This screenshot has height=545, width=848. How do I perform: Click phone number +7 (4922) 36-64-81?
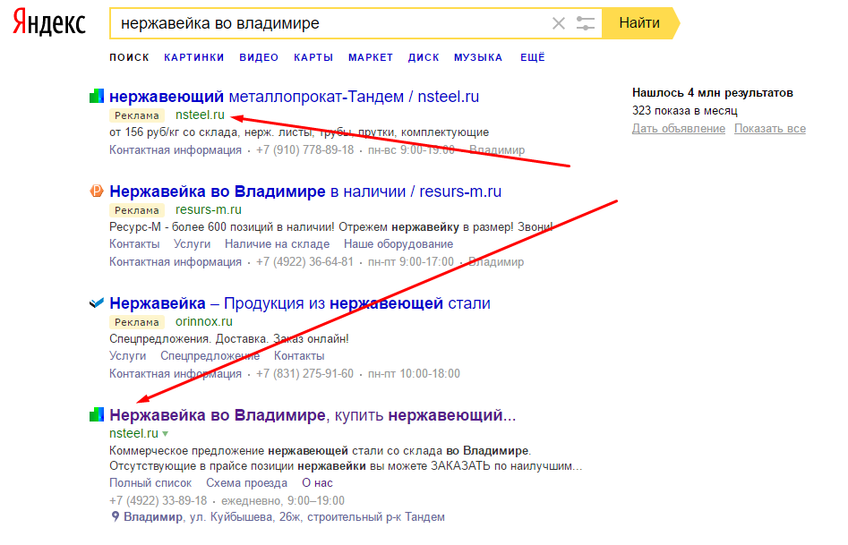[x=304, y=262]
